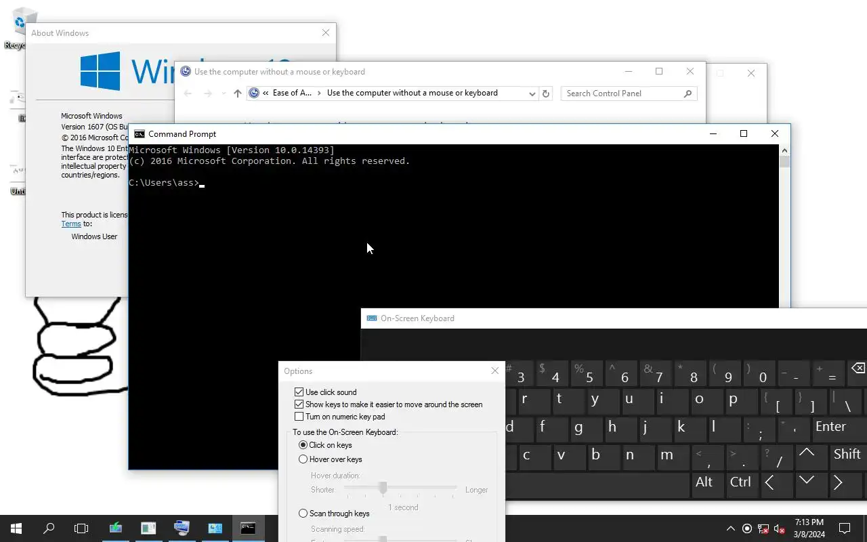Viewport: 867px width, 542px height.
Task: Switch to Control Panel taskbar icon
Action: click(215, 528)
